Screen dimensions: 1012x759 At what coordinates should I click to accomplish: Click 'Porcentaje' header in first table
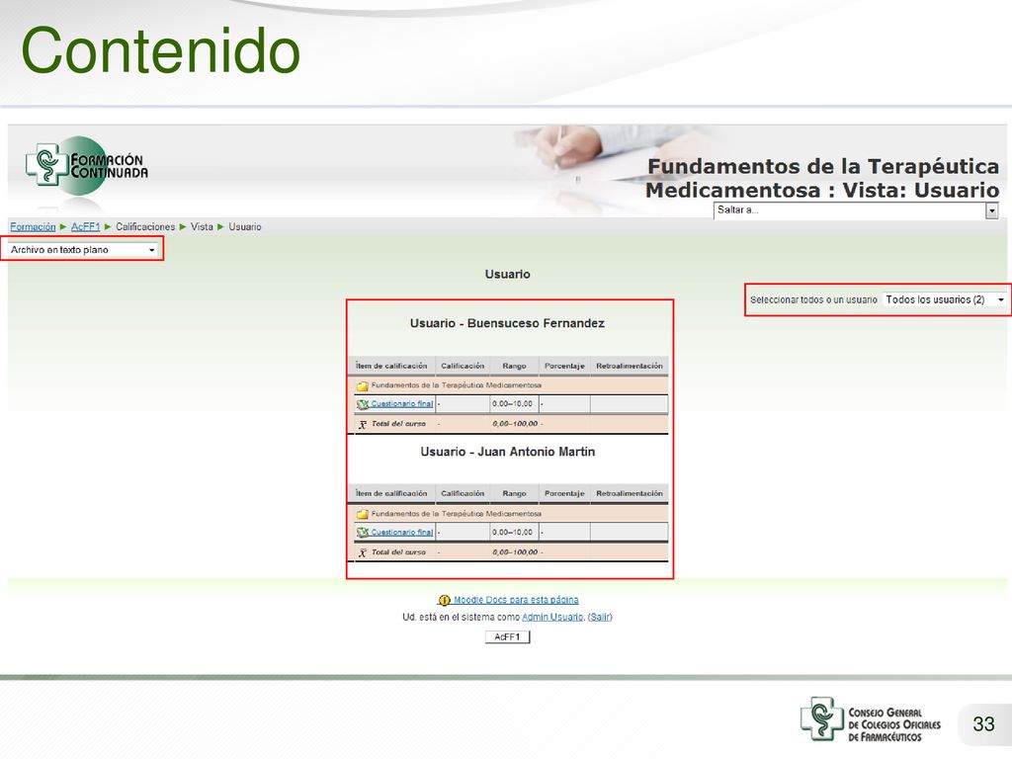pyautogui.click(x=564, y=366)
